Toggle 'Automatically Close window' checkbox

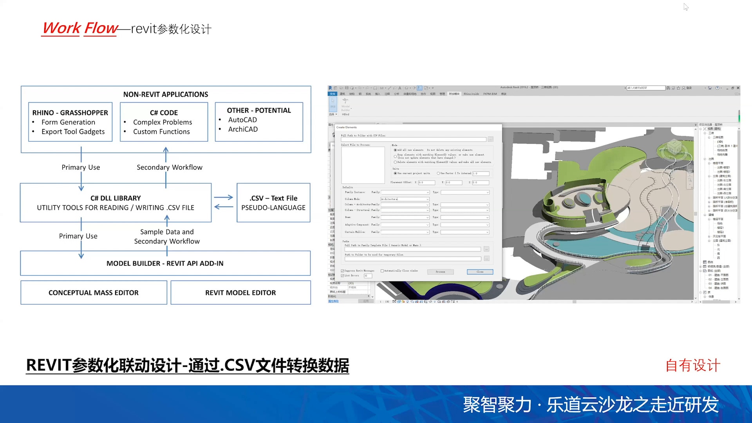click(x=382, y=271)
